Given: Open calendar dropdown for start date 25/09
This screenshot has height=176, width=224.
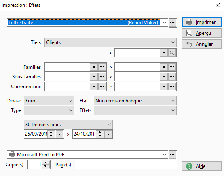Looking at the screenshot, I should (60, 134).
